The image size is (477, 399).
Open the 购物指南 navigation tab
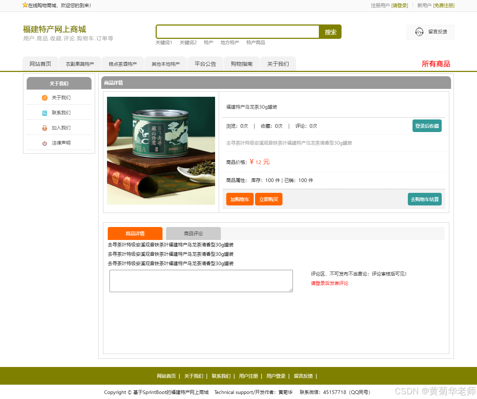(x=242, y=64)
